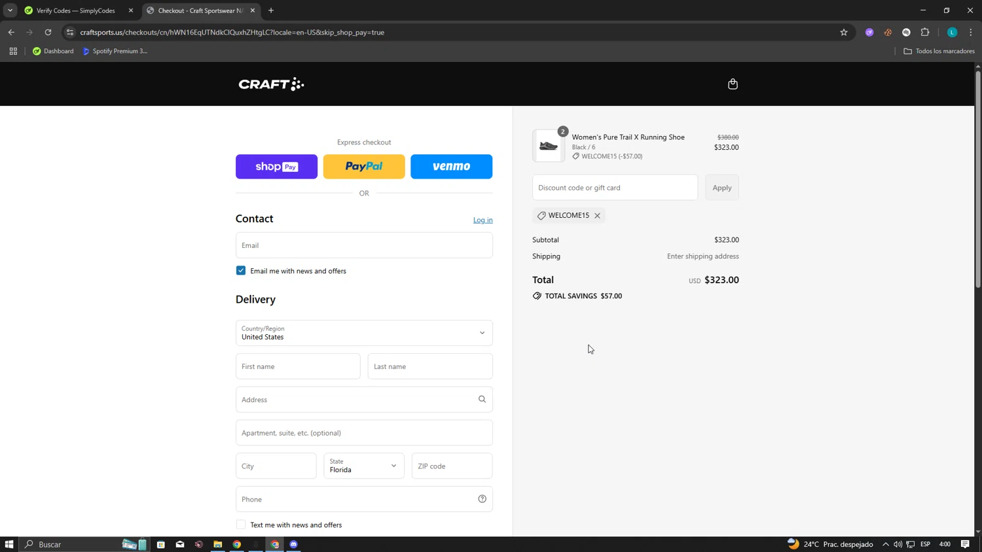Open the Windows notification center
This screenshot has height=552, width=982.
[x=965, y=544]
